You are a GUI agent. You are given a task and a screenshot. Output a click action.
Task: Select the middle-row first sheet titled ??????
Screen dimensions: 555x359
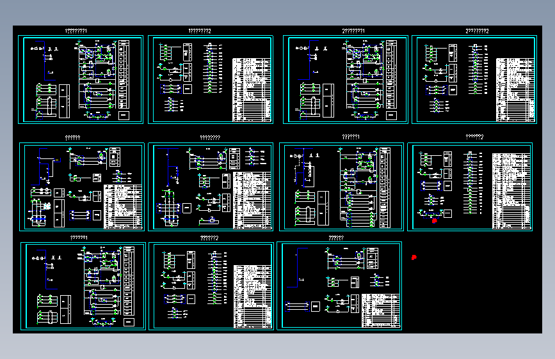coord(82,187)
